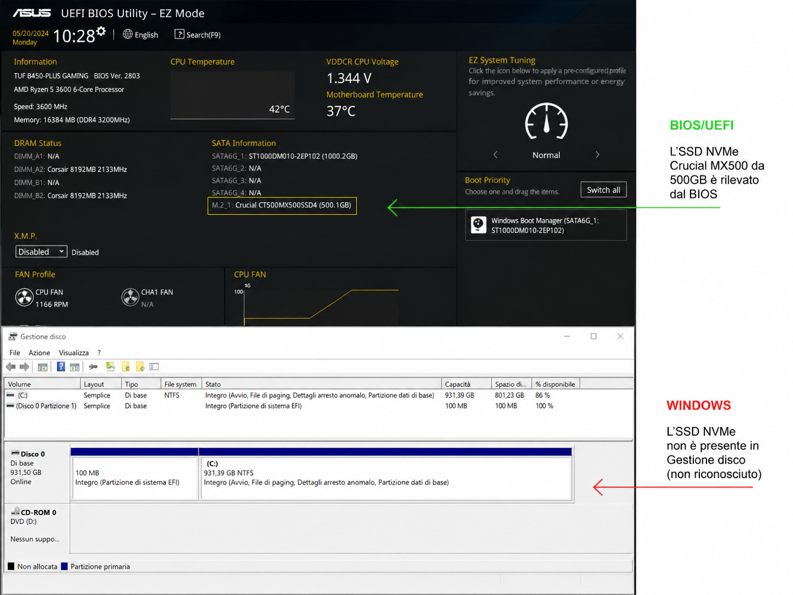Click the CPU FAN icon
793x595 pixels.
click(24, 297)
